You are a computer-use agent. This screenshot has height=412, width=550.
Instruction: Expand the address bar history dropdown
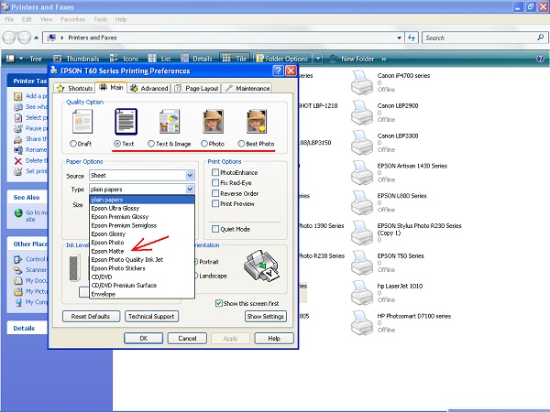[399, 38]
